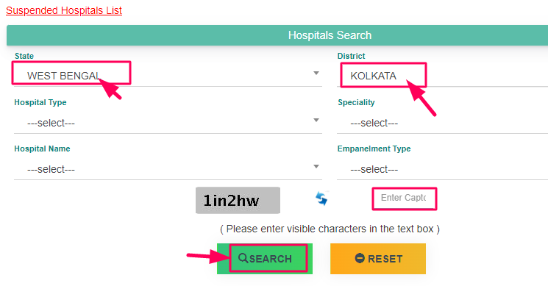Viewport: 548px width, 286px height.
Task: Click the green SEARCH button
Action: click(x=265, y=259)
